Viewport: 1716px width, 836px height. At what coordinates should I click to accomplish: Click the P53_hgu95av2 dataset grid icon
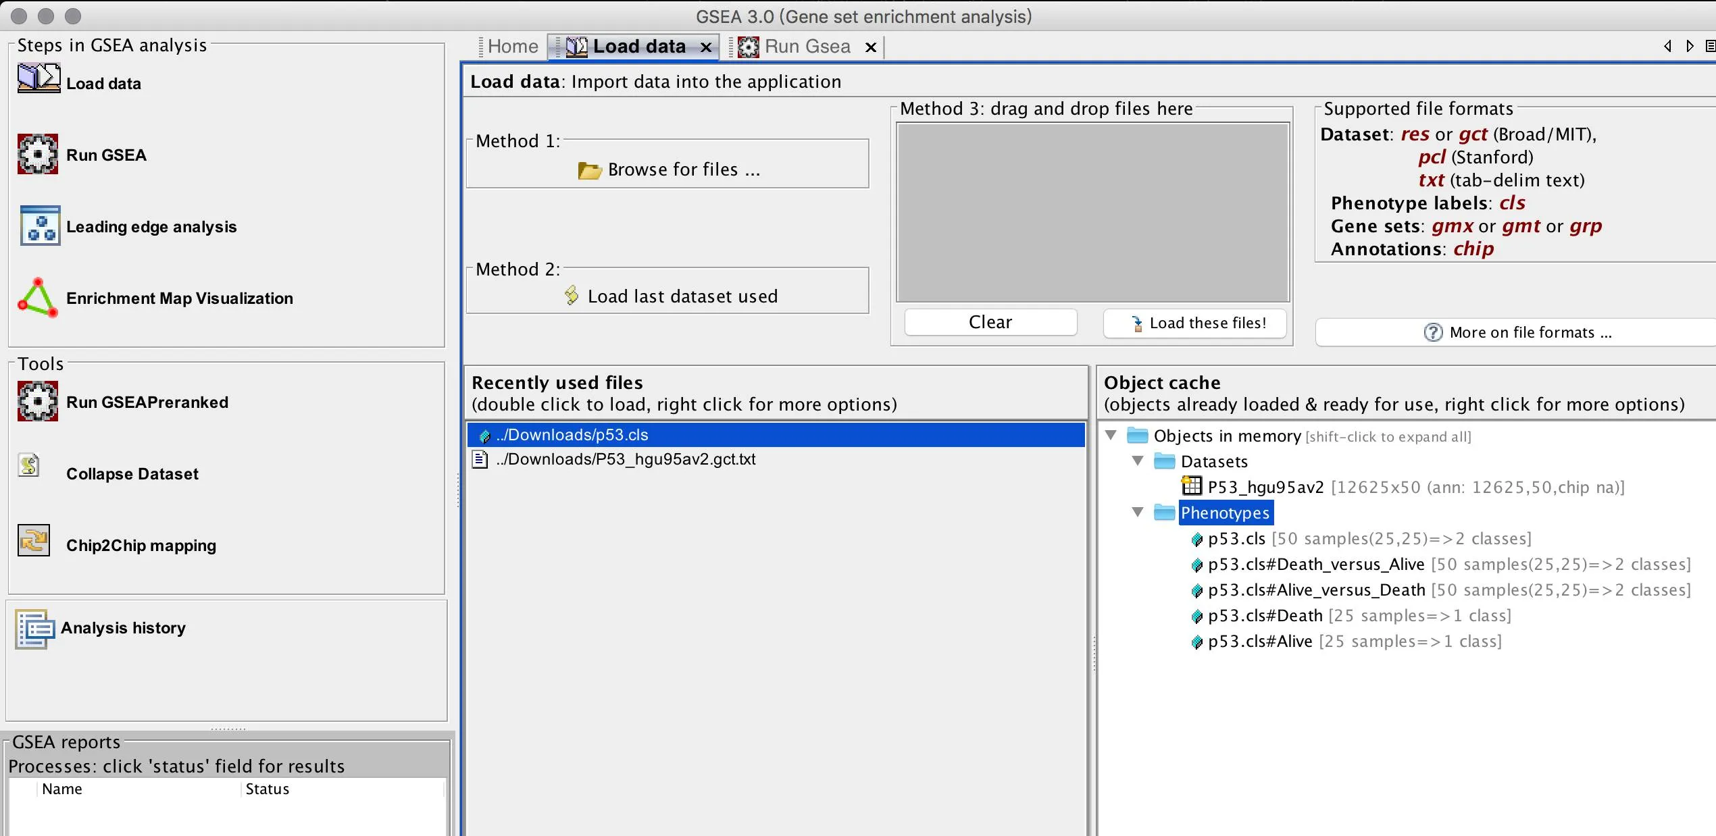tap(1192, 486)
